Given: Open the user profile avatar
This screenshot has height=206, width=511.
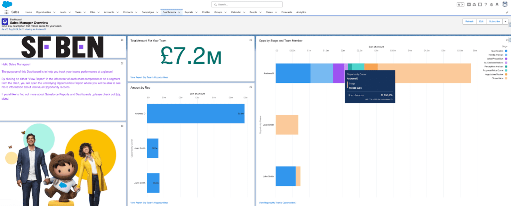Looking at the screenshot, I should click(505, 4).
